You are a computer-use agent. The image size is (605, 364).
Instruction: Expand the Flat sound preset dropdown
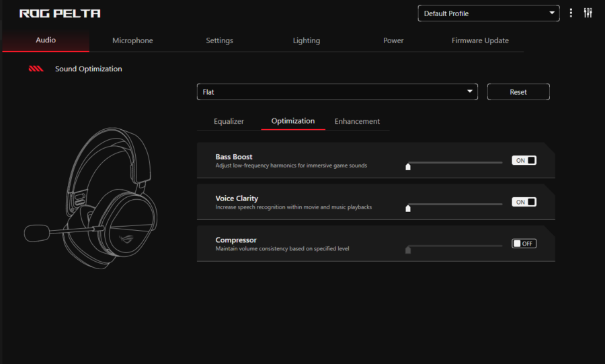(337, 92)
